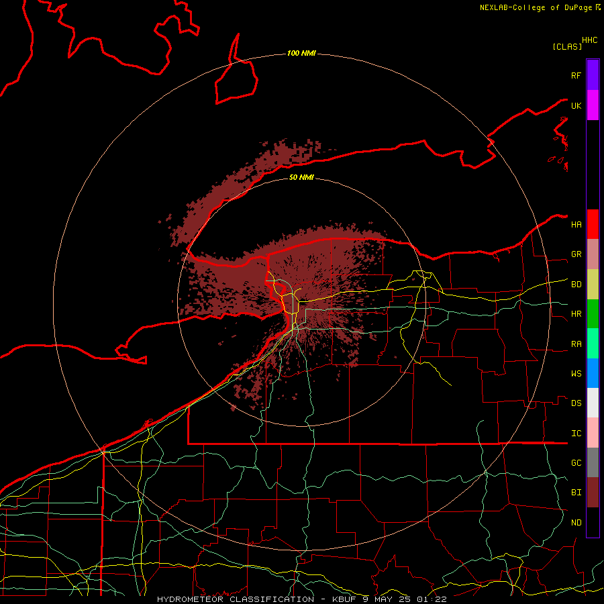Click the [CLAS] units label

567,46
